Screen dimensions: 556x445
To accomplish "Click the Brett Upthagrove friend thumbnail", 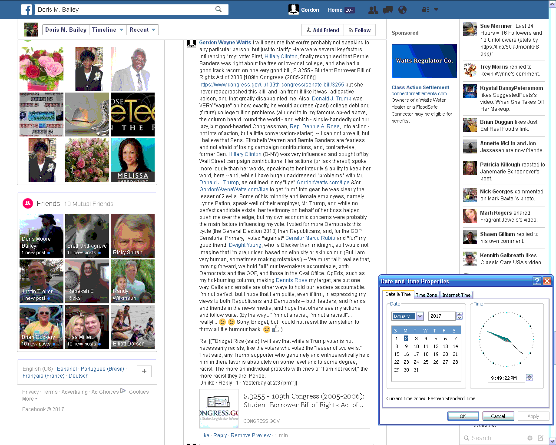I will coord(87,236).
